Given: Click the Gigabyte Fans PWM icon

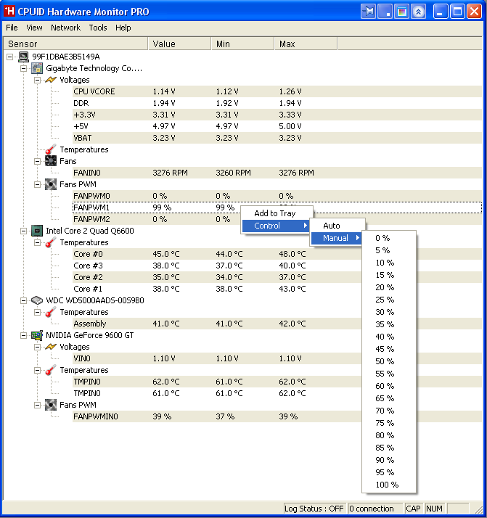Looking at the screenshot, I should [x=51, y=184].
